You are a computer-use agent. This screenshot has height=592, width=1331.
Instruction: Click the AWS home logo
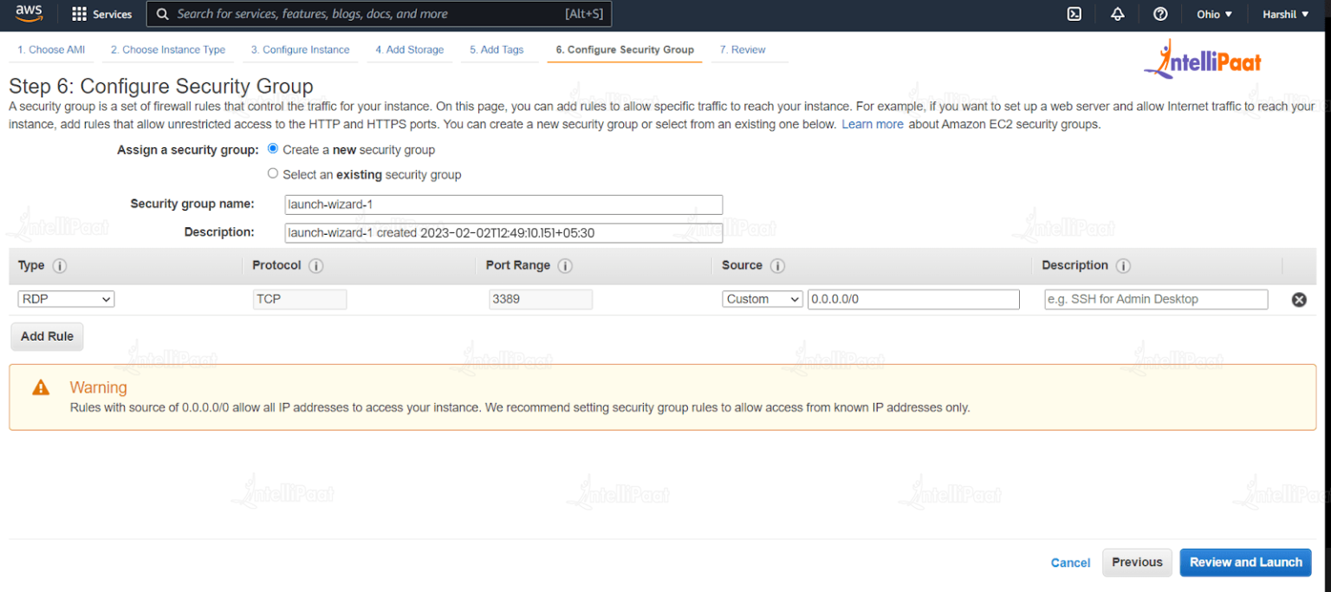pos(29,13)
